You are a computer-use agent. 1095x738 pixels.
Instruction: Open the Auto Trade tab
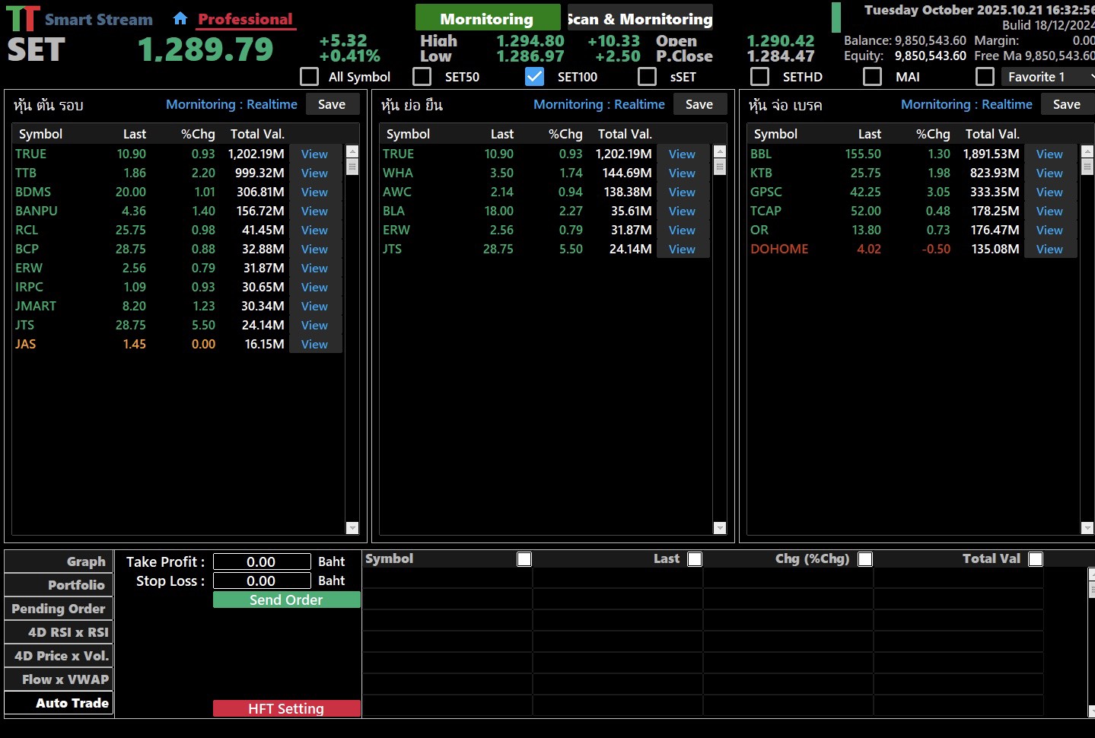pos(59,703)
